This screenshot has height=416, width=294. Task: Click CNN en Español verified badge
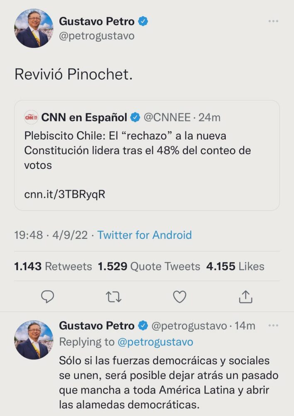[x=135, y=118]
